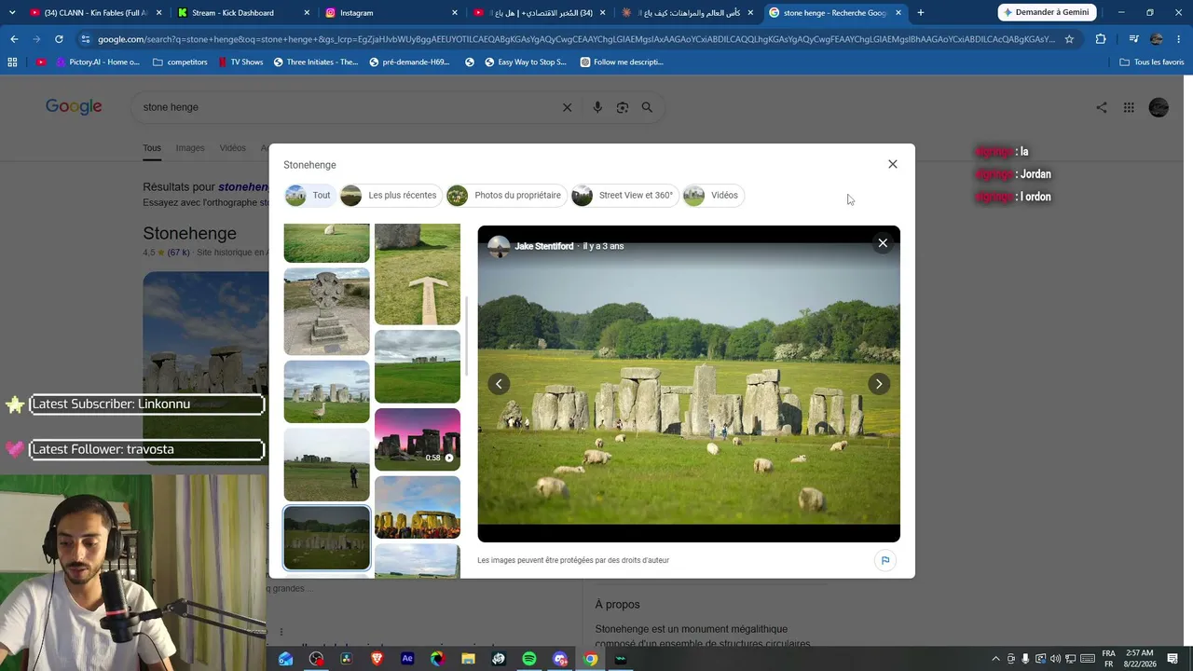Reload the page
The height and width of the screenshot is (671, 1193).
tap(59, 39)
